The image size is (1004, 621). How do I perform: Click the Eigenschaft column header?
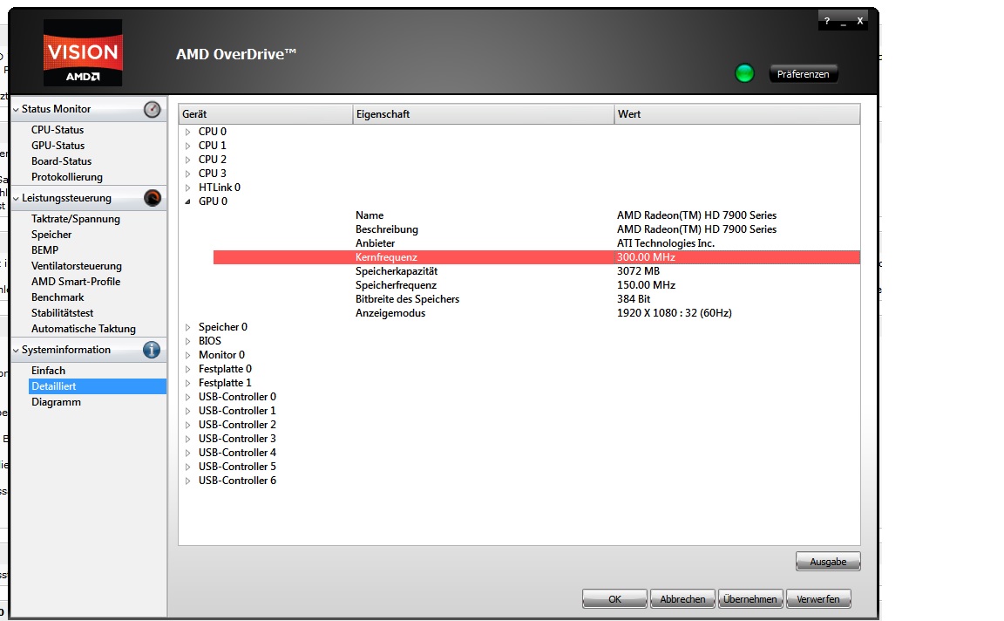(x=484, y=114)
